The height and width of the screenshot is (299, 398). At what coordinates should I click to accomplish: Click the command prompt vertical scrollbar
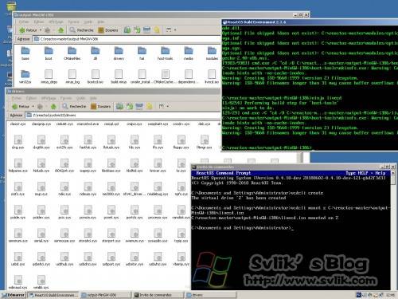(392, 230)
